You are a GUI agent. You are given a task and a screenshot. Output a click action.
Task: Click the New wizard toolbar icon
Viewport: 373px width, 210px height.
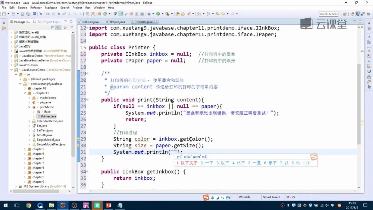coord(4,14)
